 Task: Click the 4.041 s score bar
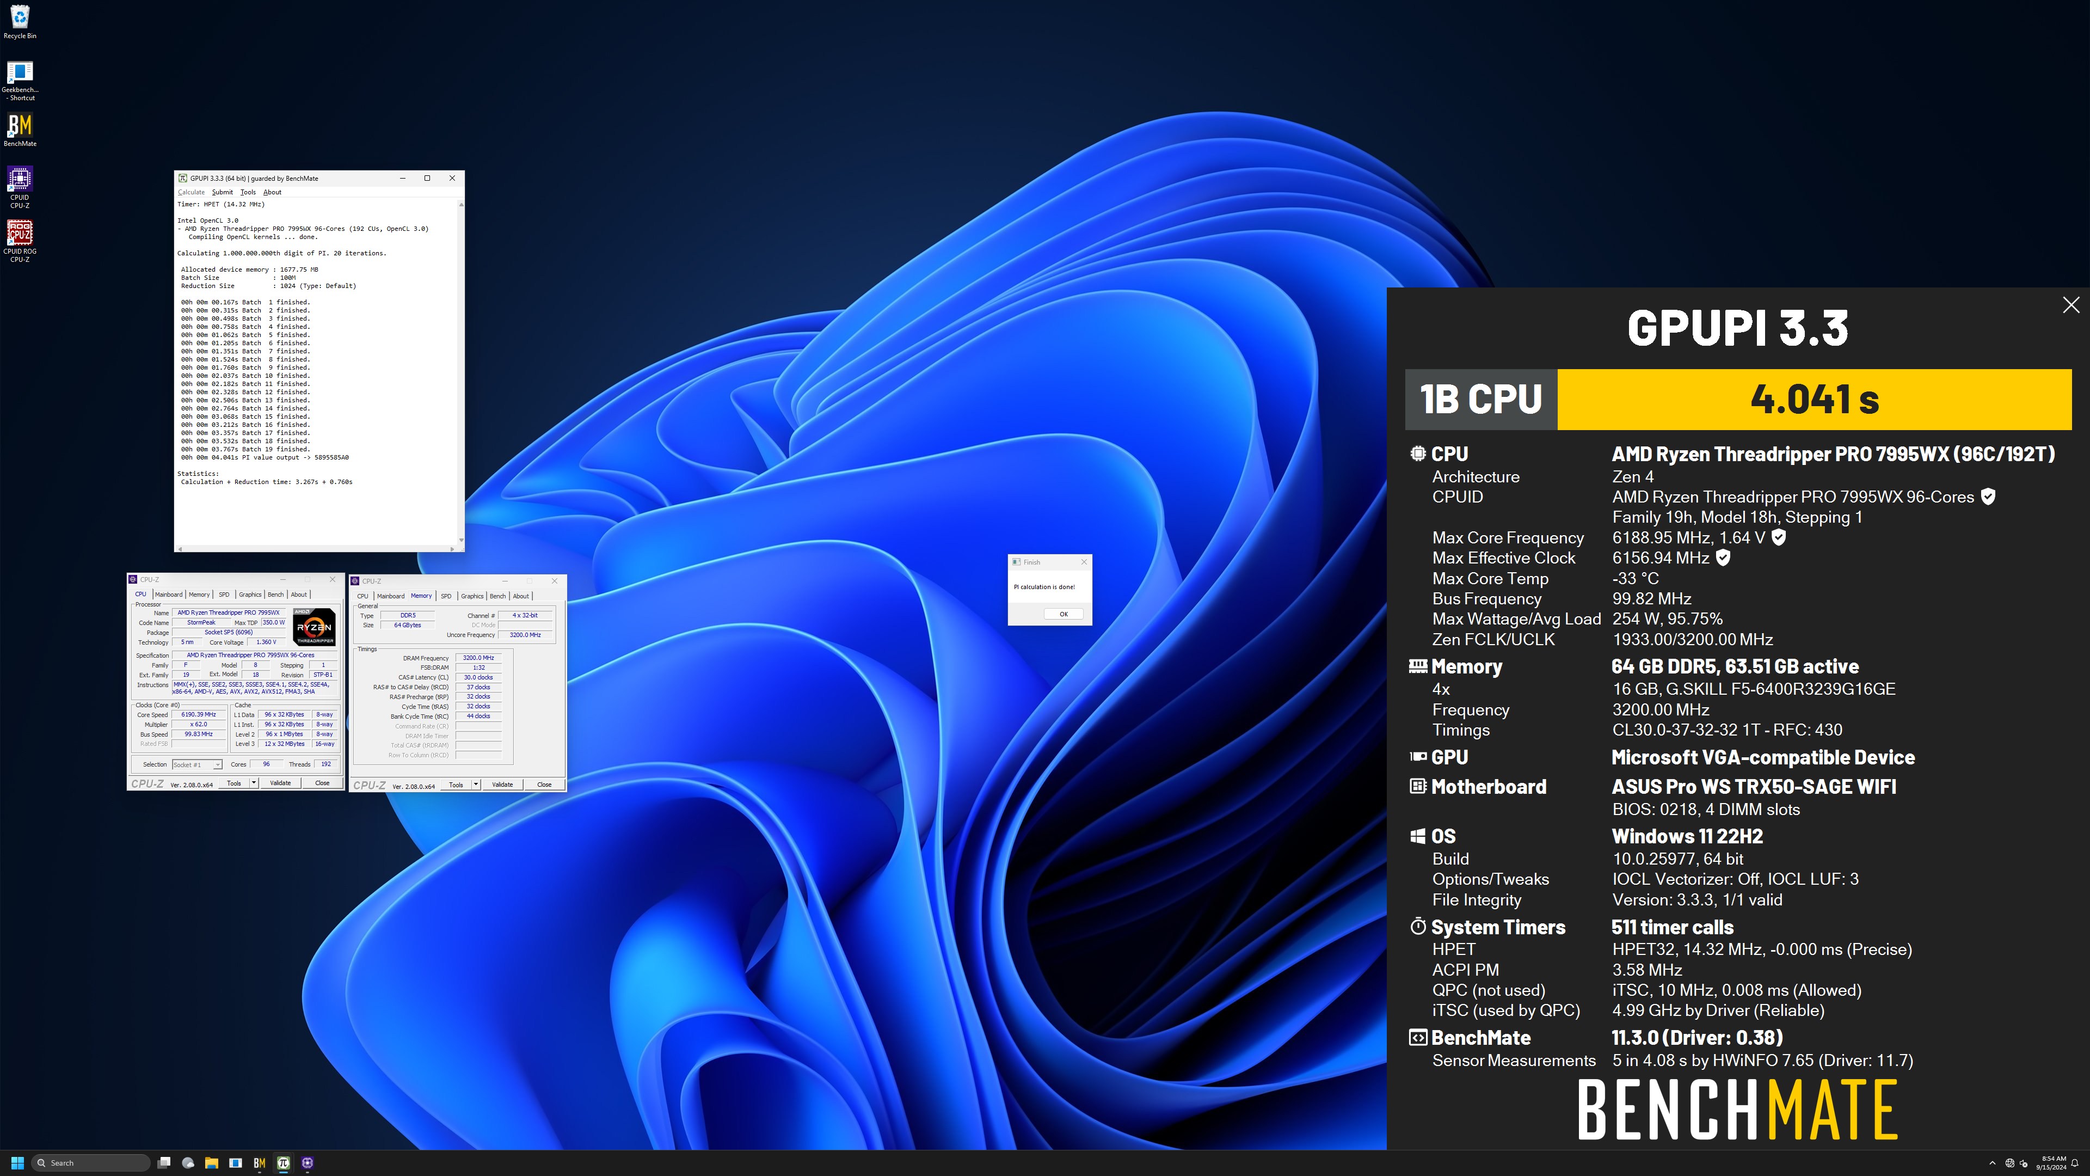(x=1814, y=399)
